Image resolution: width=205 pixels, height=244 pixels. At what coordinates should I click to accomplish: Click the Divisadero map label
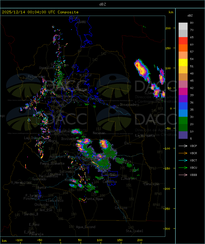pyautogui.click(x=70, y=139)
